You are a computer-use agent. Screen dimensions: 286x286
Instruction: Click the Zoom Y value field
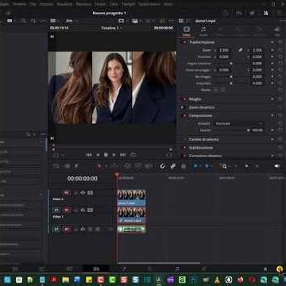point(257,50)
